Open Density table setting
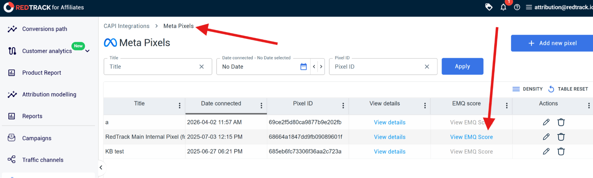The width and height of the screenshot is (593, 178). tap(527, 89)
